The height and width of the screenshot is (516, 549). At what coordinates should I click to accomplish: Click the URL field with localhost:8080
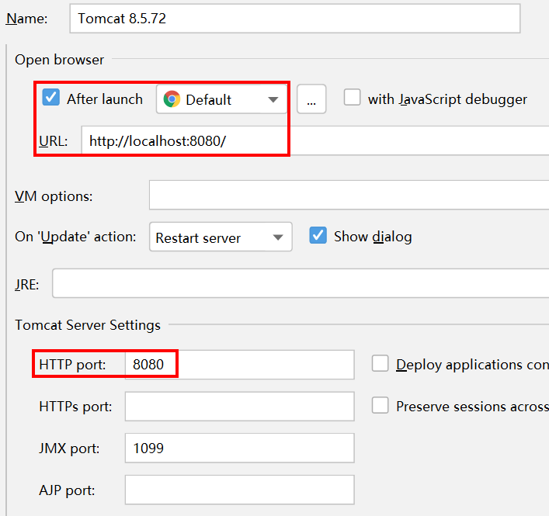tap(315, 140)
